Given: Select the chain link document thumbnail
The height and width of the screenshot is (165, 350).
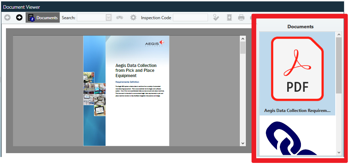Looking at the screenshot, I should [x=297, y=136].
